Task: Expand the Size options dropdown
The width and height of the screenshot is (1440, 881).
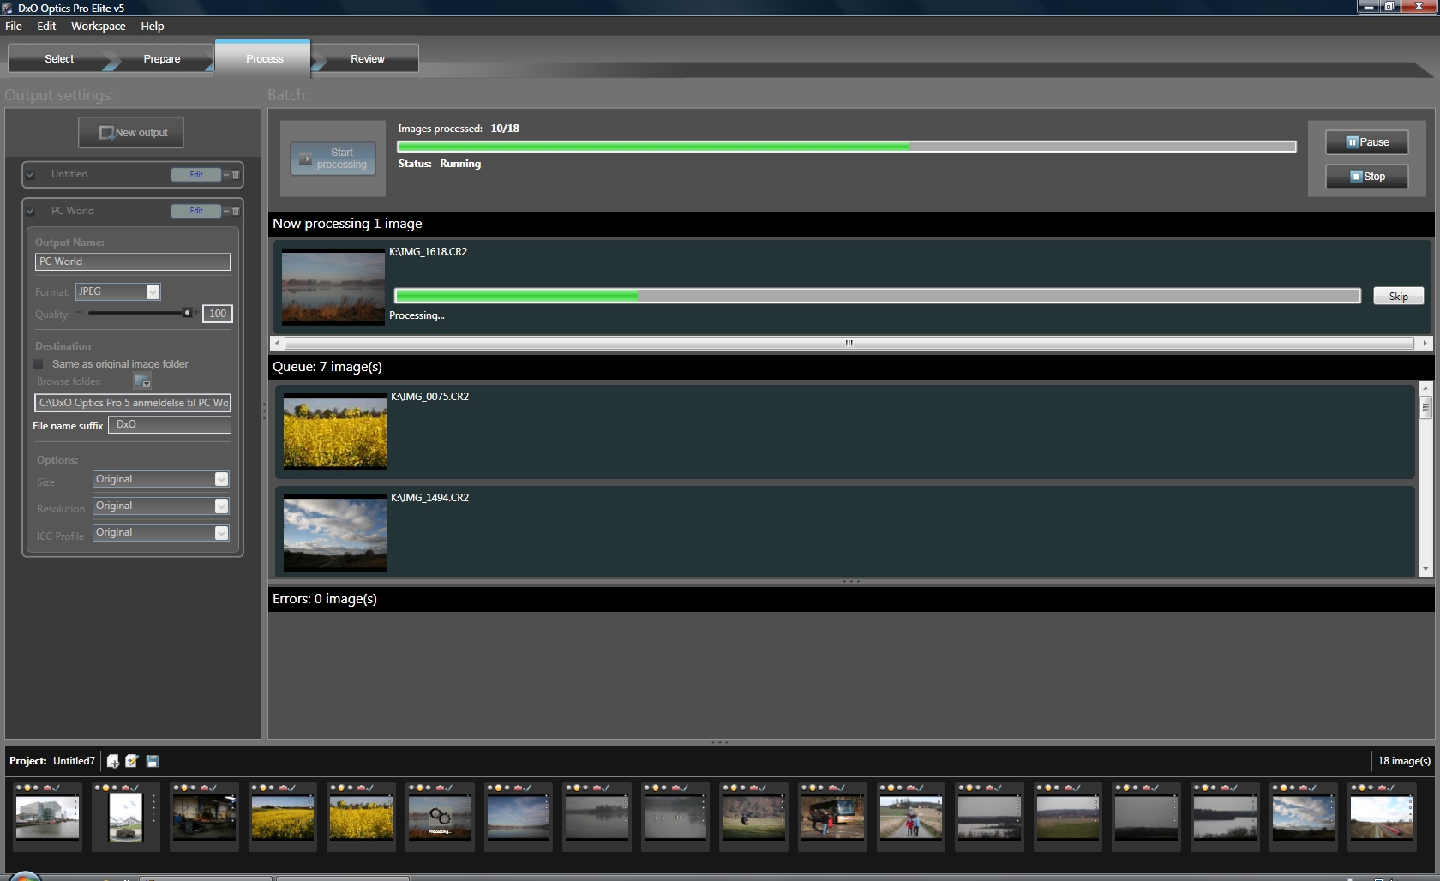Action: click(221, 479)
